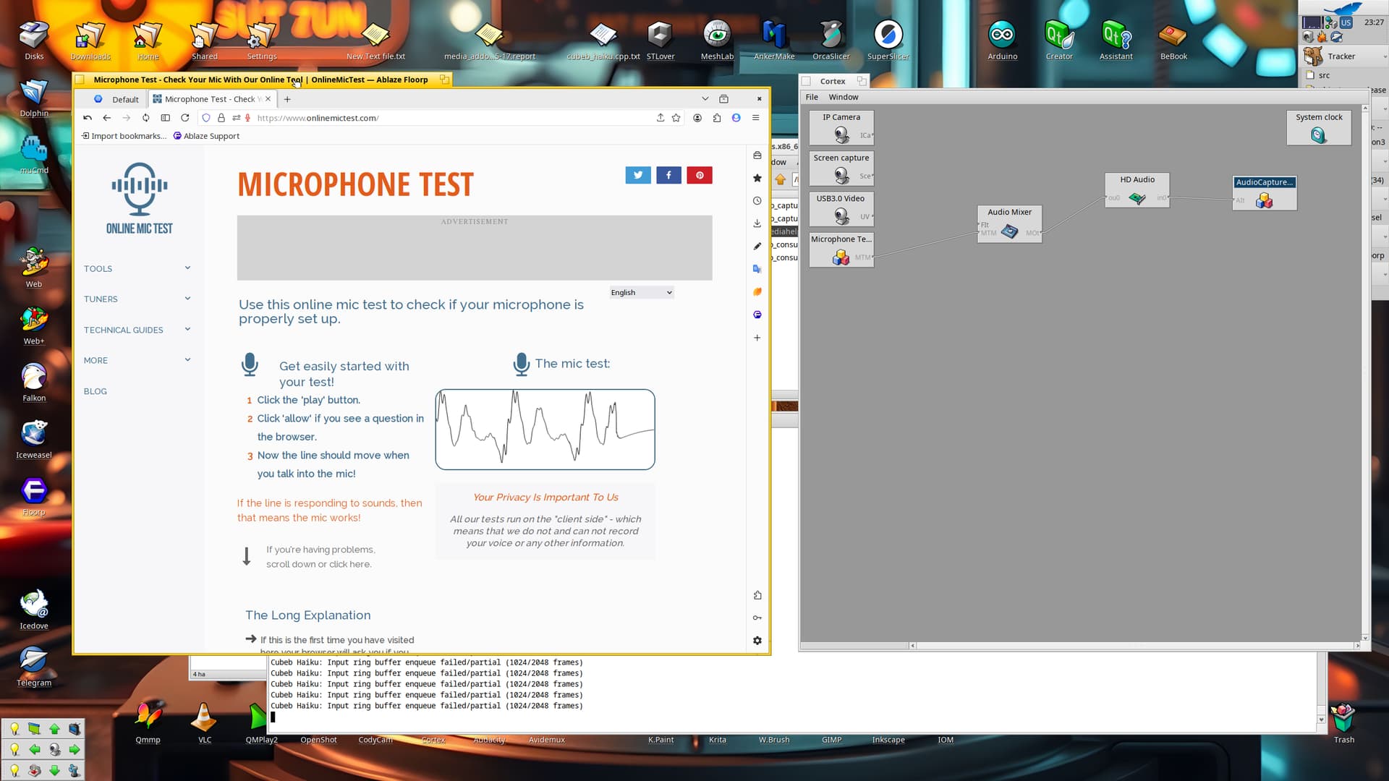Viewport: 1389px width, 781px height.
Task: Open the Telegram desktop icon
Action: (34, 667)
